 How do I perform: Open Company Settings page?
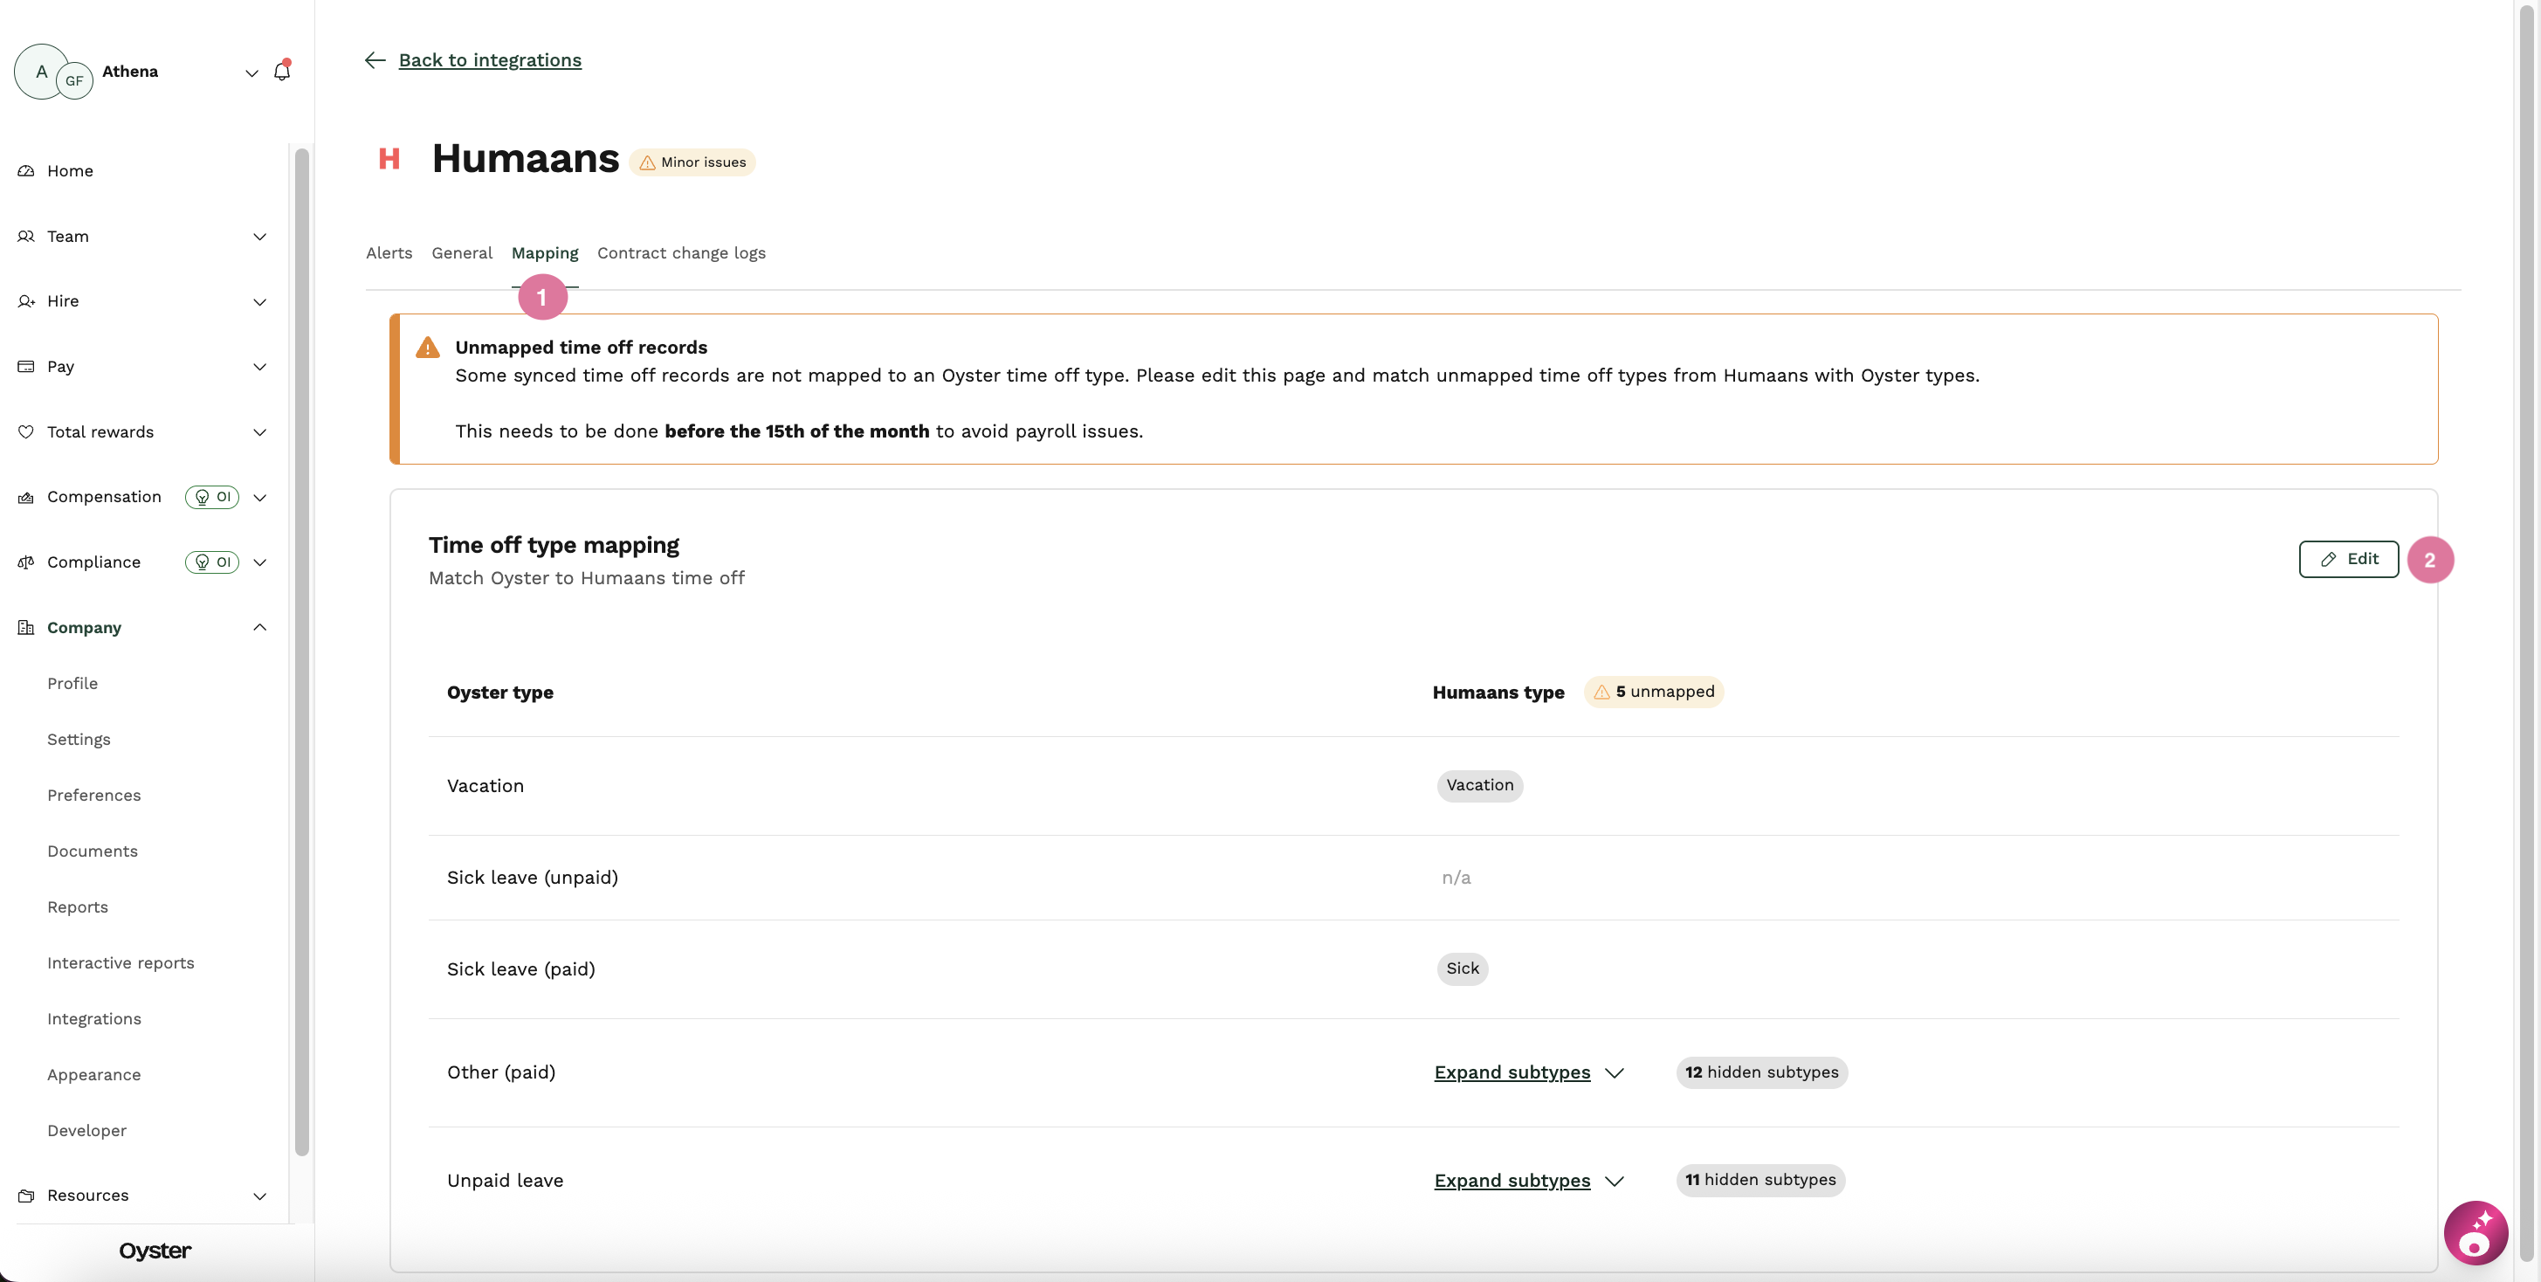point(78,740)
